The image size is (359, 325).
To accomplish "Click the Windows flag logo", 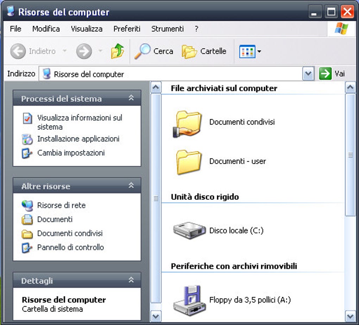I will (341, 29).
